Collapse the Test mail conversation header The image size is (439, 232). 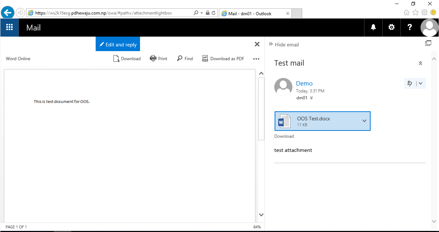[420, 63]
